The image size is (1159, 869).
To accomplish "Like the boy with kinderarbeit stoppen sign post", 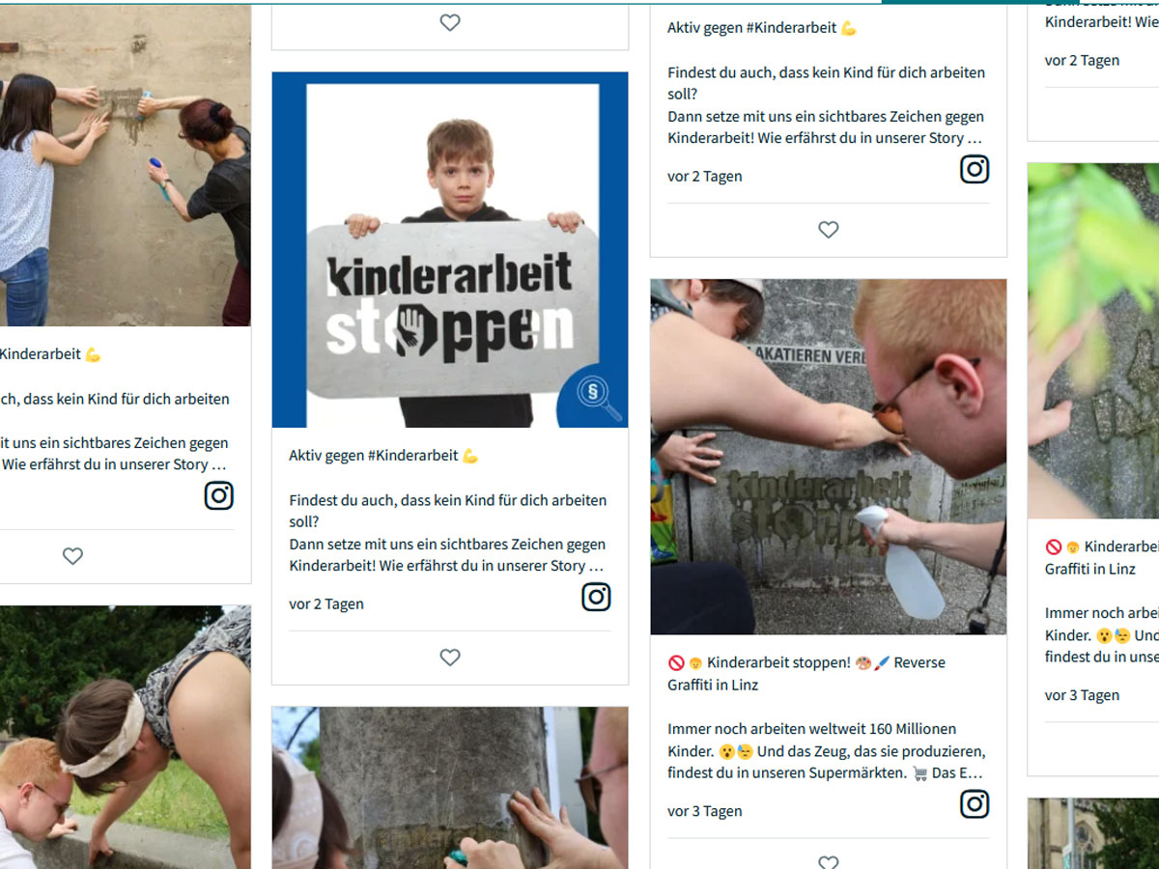I will [450, 658].
